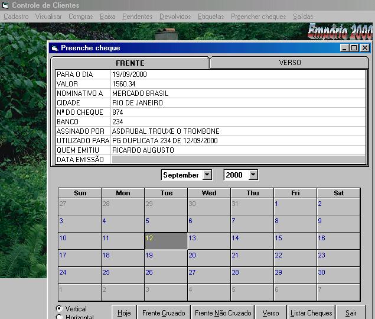Click the Controle de Clientes app icon
The height and width of the screenshot is (319, 375).
click(x=5, y=5)
